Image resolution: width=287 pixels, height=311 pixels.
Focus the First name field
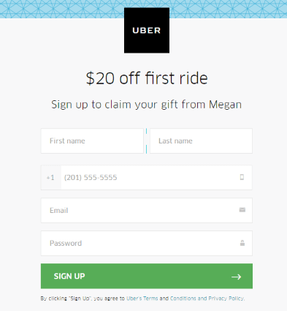(92, 141)
